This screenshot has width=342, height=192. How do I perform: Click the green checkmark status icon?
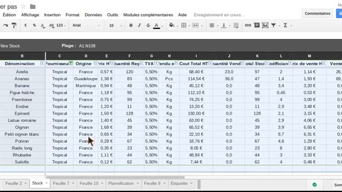pos(315,185)
